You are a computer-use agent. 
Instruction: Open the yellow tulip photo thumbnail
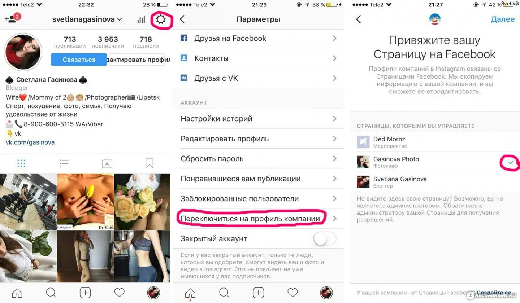(85, 202)
